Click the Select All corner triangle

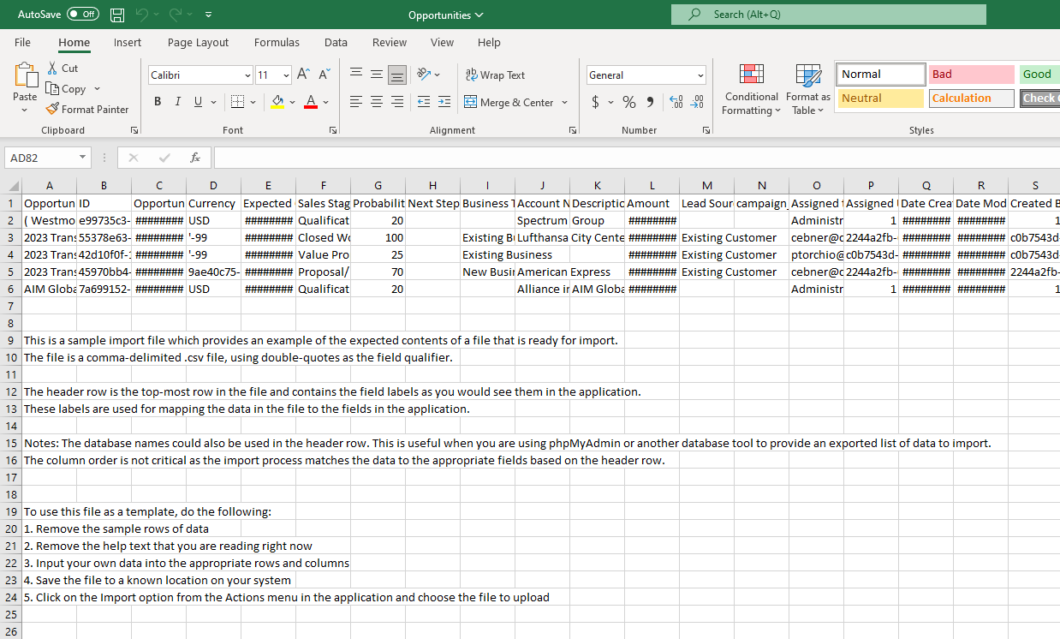(x=13, y=187)
